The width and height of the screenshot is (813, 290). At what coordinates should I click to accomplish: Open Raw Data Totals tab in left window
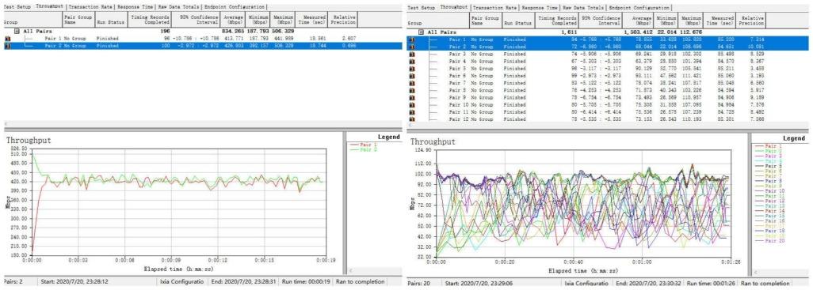(x=178, y=7)
